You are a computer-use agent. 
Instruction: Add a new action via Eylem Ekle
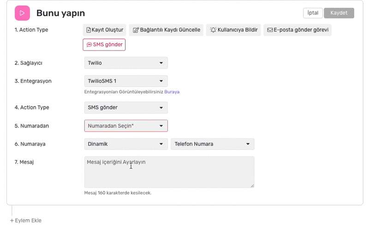click(26, 221)
